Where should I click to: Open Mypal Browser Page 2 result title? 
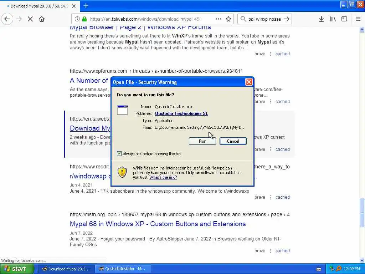pos(140,28)
